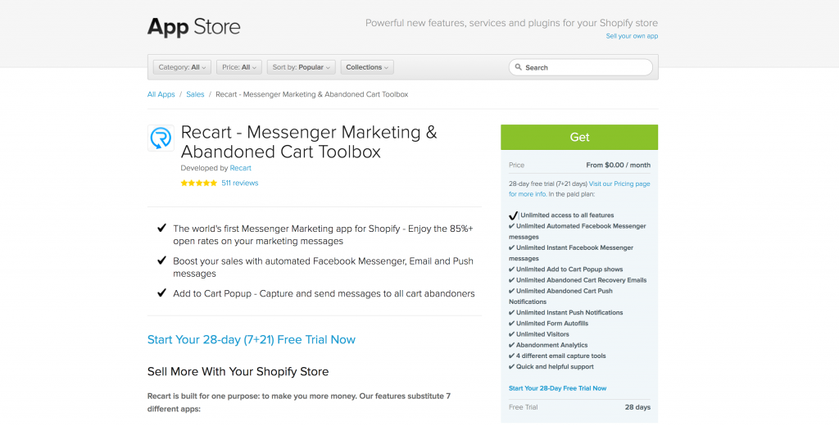The height and width of the screenshot is (426, 839).
Task: Click the App Store logo heading
Action: click(x=193, y=27)
